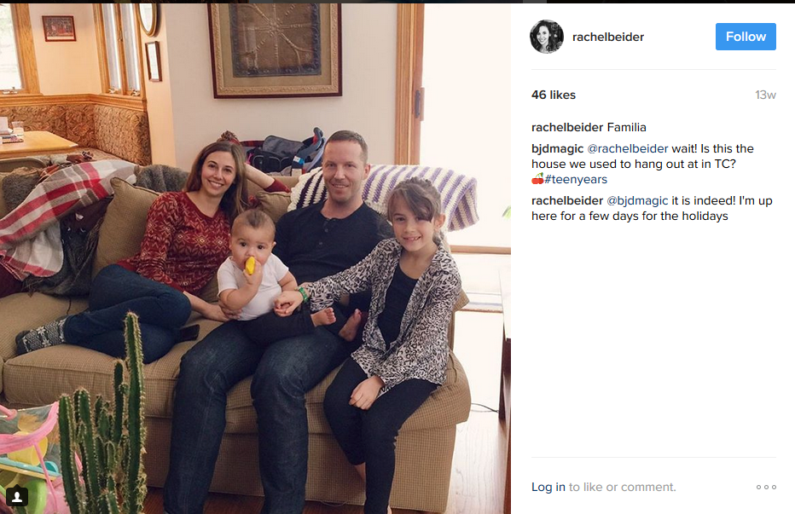Click the cherry emoji before #teenyears
795x514 pixels.
pos(537,179)
